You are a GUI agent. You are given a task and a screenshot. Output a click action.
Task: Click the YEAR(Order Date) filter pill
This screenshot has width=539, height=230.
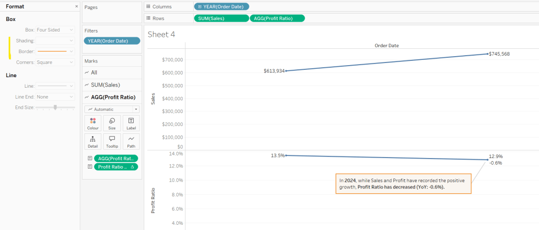112,41
